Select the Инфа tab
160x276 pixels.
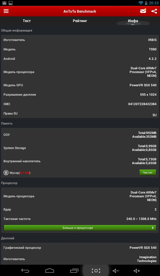[x=133, y=21]
